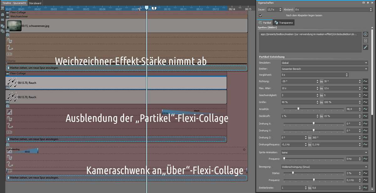Switch to the Transparenz tab
376x193 pixels.
[284, 23]
